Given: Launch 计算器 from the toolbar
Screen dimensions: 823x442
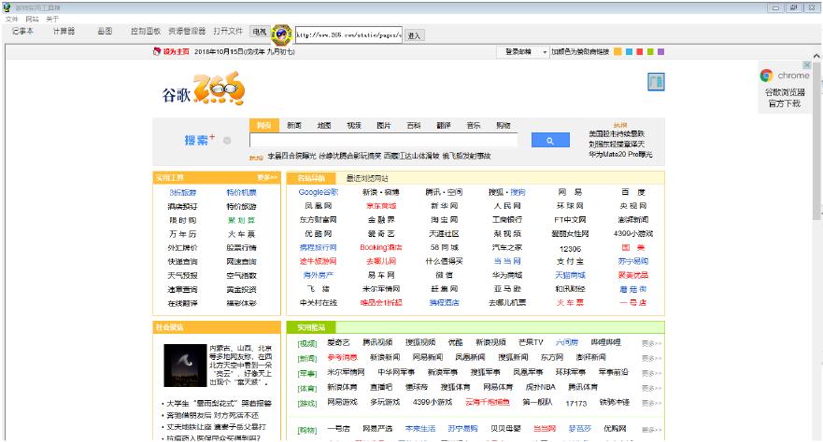Looking at the screenshot, I should coord(64,32).
